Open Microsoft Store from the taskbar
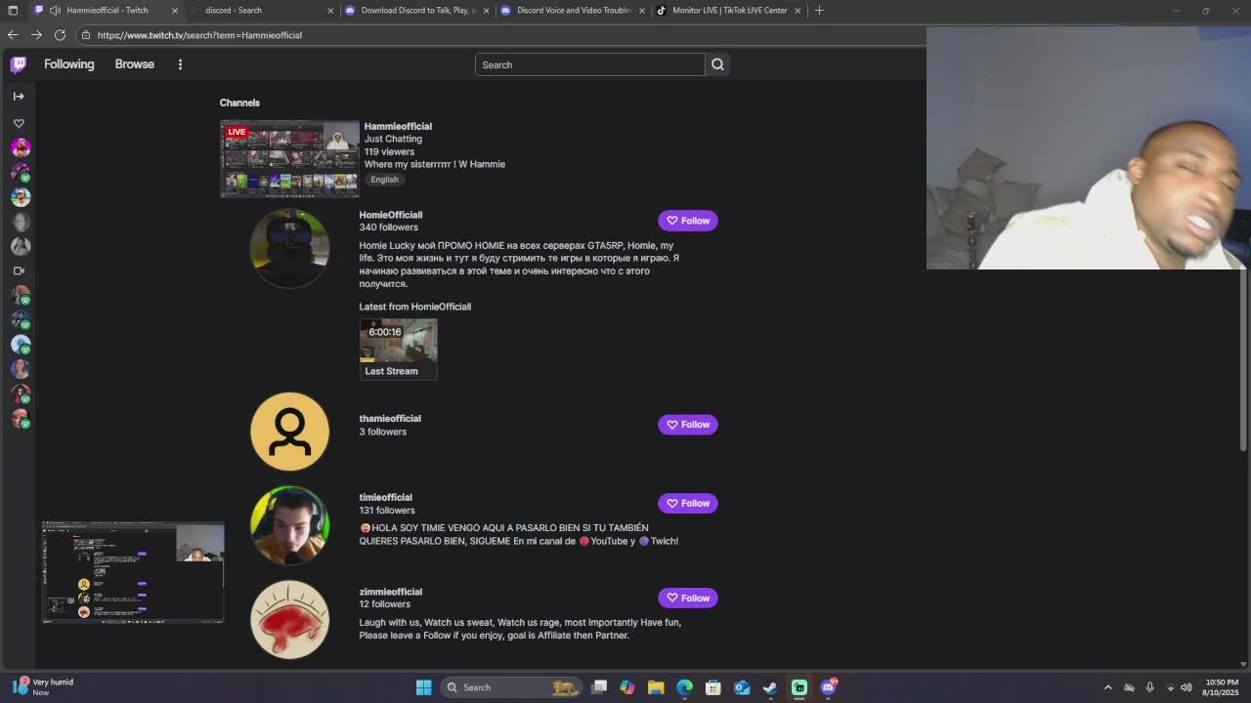 [x=713, y=687]
